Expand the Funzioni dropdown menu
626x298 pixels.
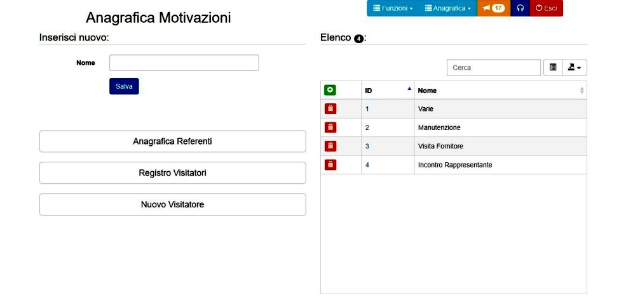point(393,8)
